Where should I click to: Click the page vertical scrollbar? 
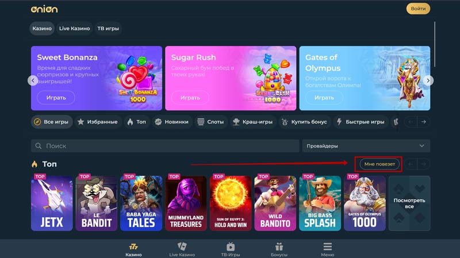coord(435,44)
